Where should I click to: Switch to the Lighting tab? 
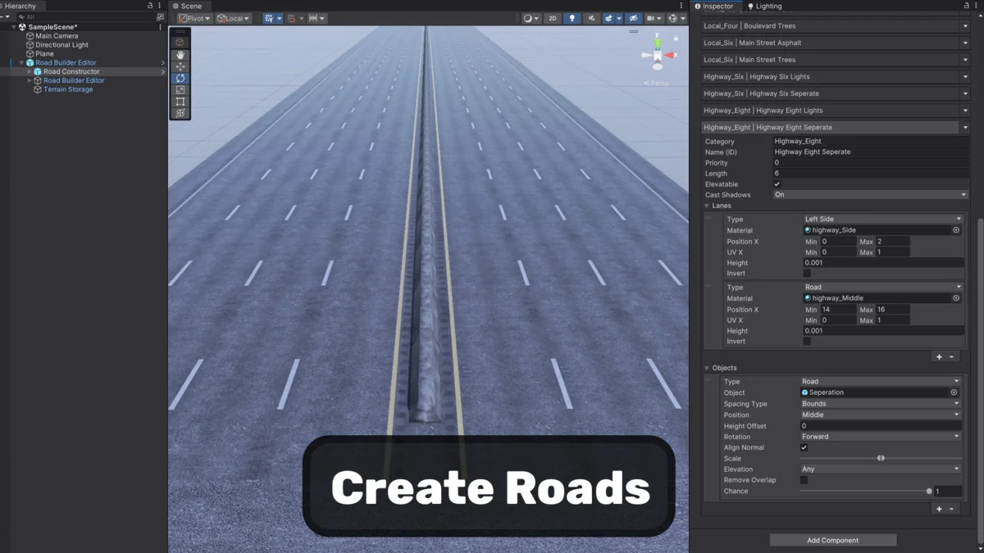pyautogui.click(x=764, y=6)
